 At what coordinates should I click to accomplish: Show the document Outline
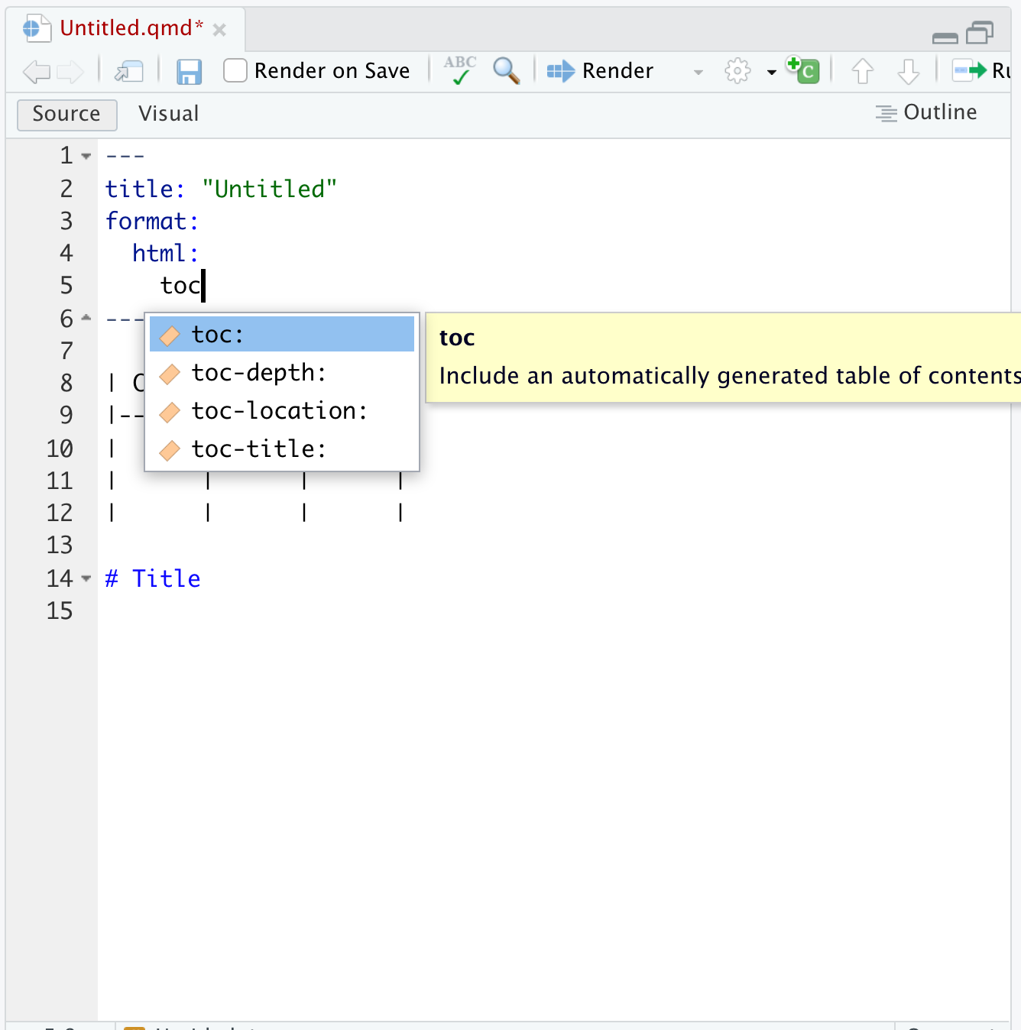click(925, 112)
